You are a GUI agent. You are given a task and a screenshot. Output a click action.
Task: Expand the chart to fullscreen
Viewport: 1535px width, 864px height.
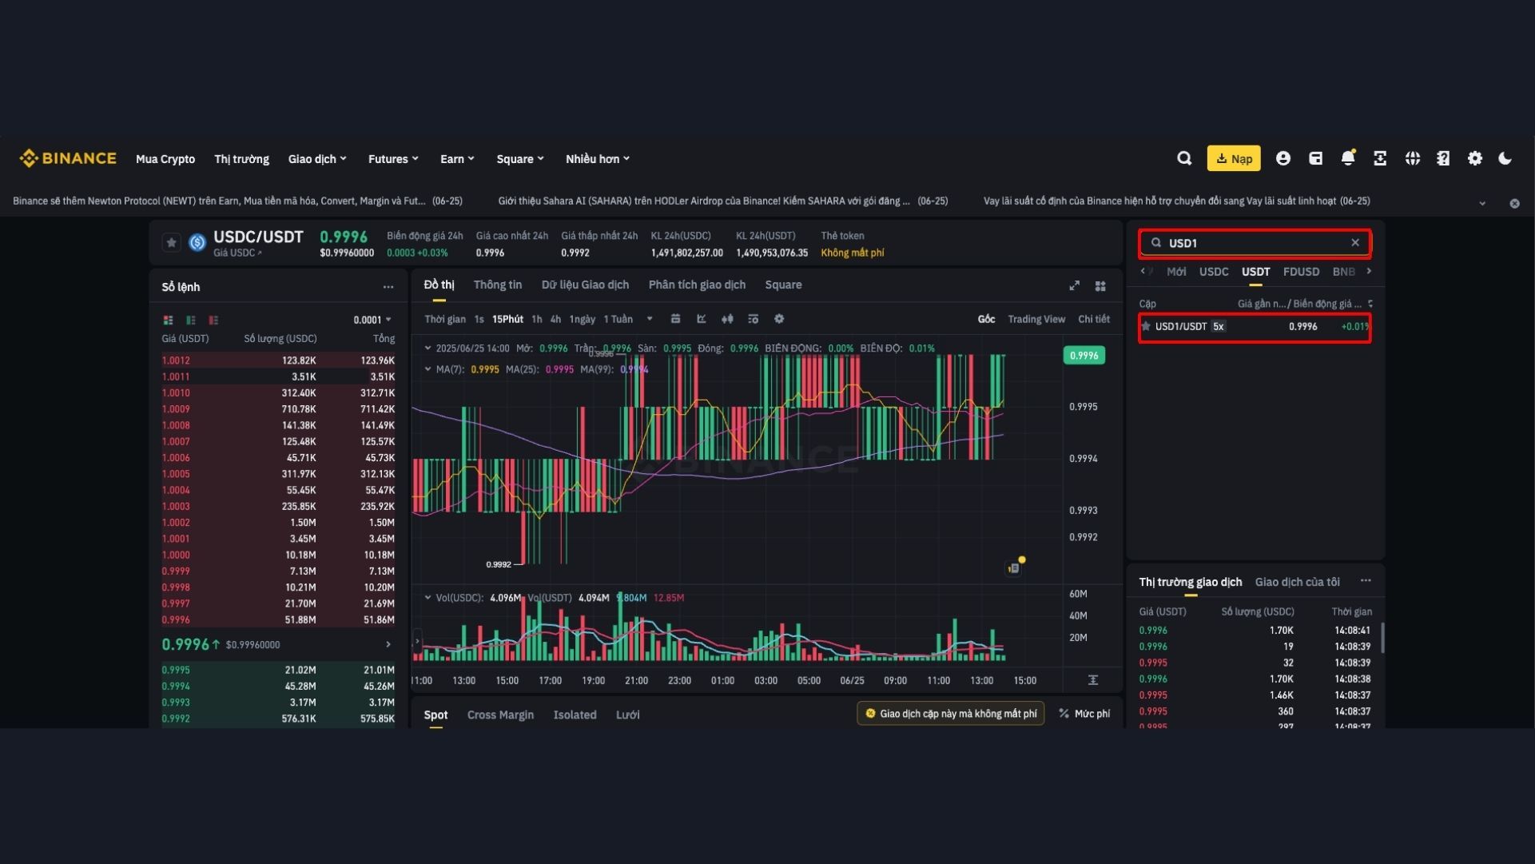pyautogui.click(x=1075, y=285)
